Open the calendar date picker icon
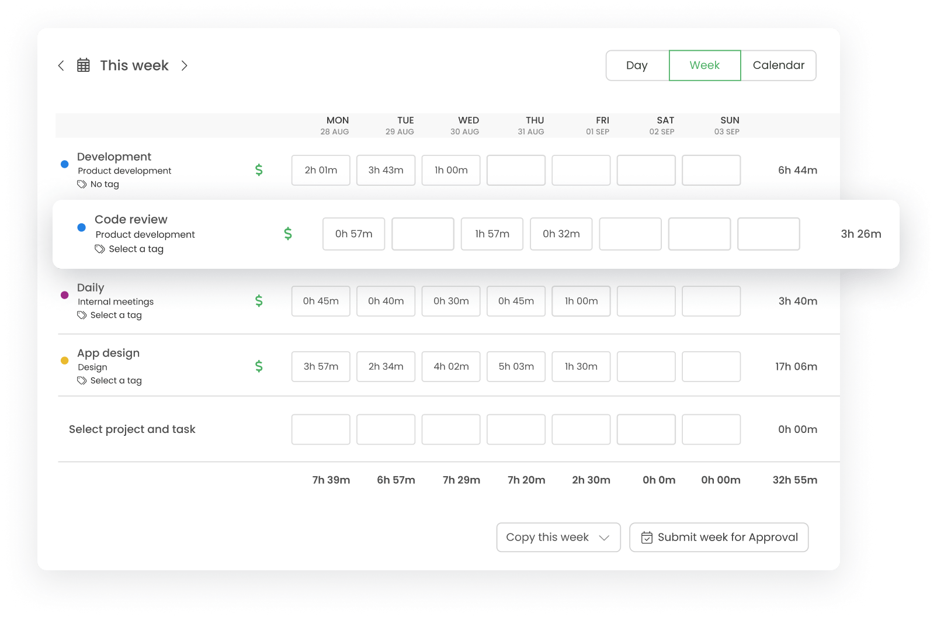937x617 pixels. [x=84, y=65]
